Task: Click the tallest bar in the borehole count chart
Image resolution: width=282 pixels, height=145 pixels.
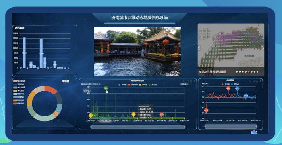Action: [24, 53]
